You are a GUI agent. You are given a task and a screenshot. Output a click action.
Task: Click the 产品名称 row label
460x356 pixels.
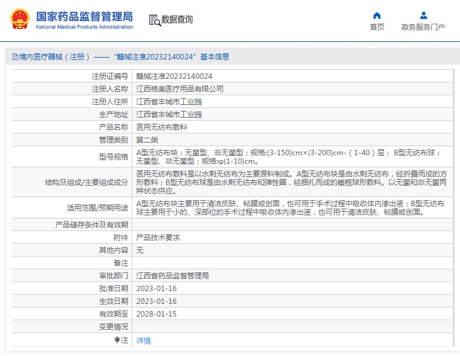113,127
